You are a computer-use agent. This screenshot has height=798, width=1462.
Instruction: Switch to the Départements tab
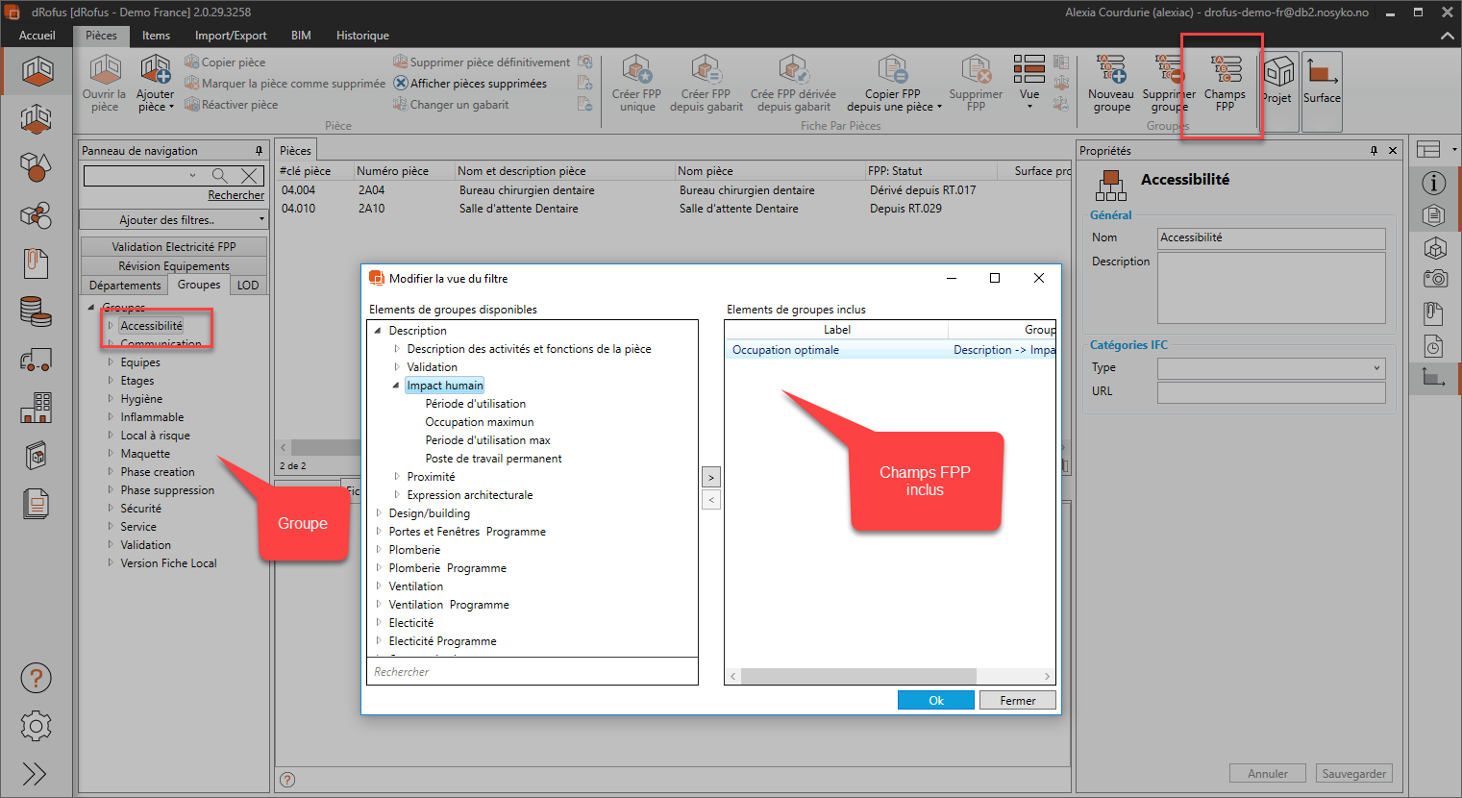click(x=125, y=286)
